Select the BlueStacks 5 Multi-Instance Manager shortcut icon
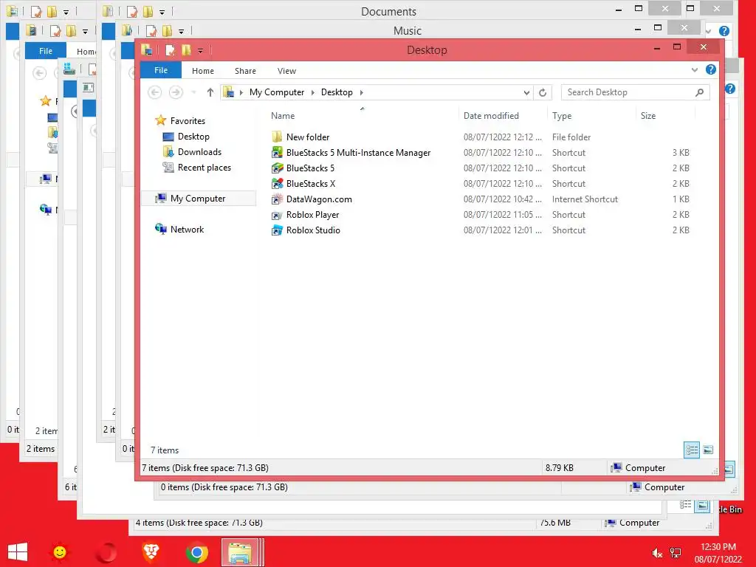756x567 pixels. pyautogui.click(x=277, y=152)
